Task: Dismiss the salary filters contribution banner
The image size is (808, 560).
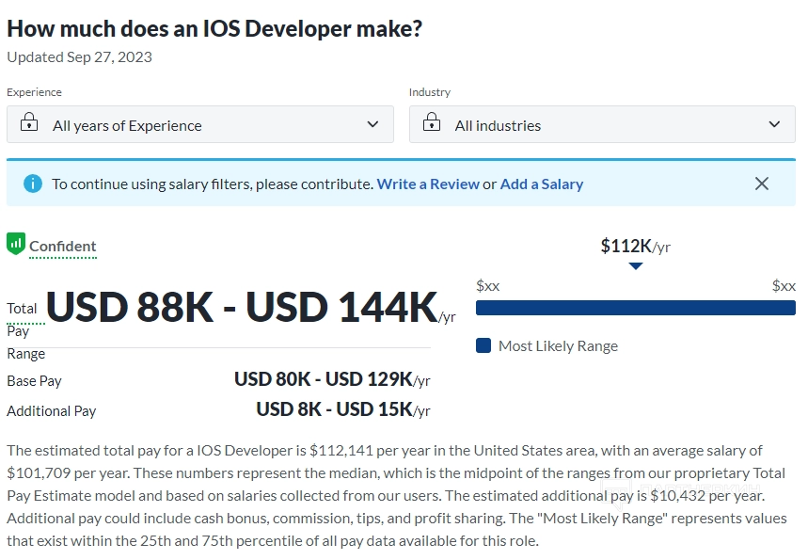Action: [762, 184]
